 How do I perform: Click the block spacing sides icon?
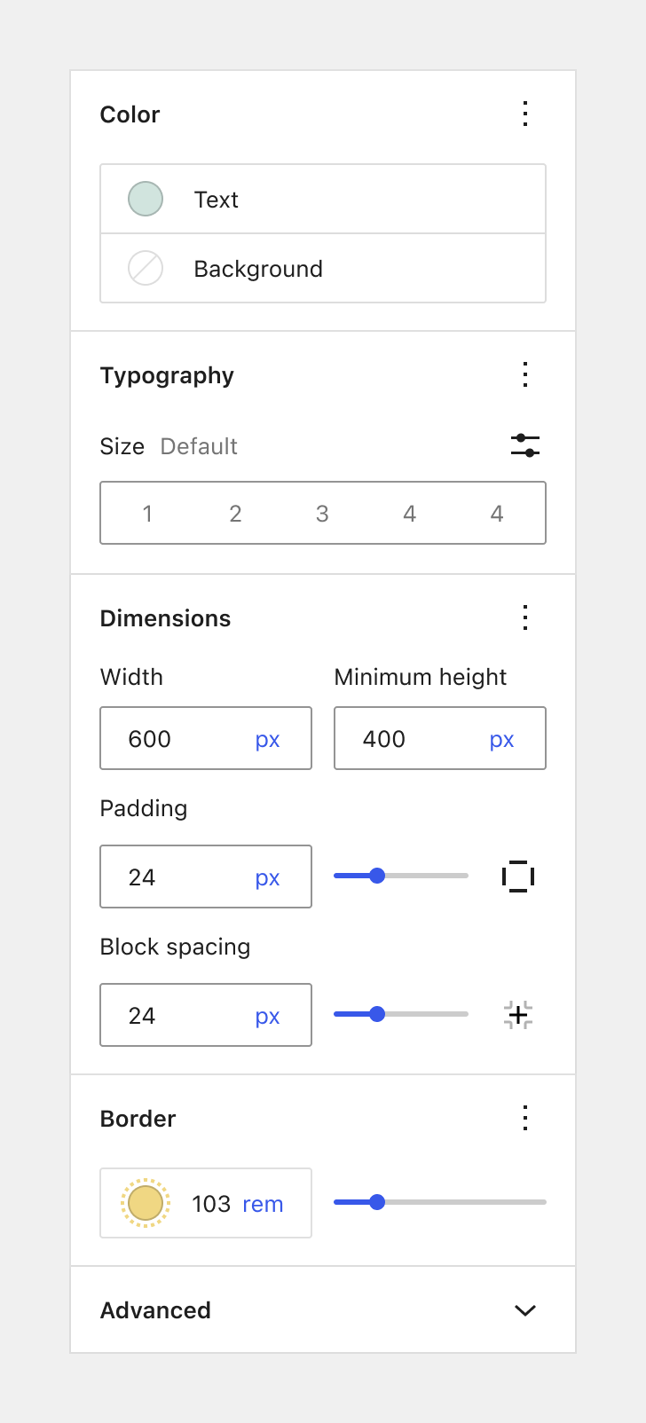pos(516,1014)
